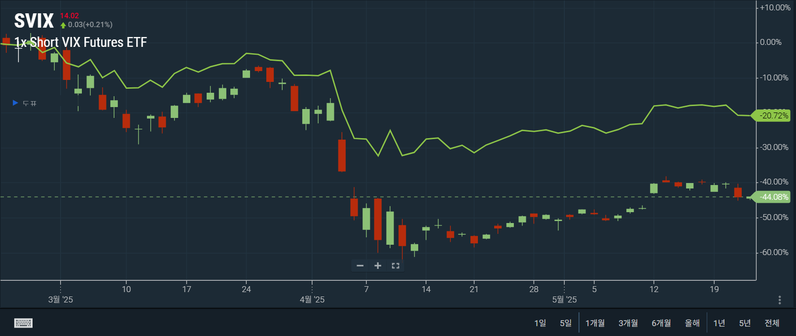Click the date label 24 on time axis
The height and width of the screenshot is (336, 796).
[246, 289]
